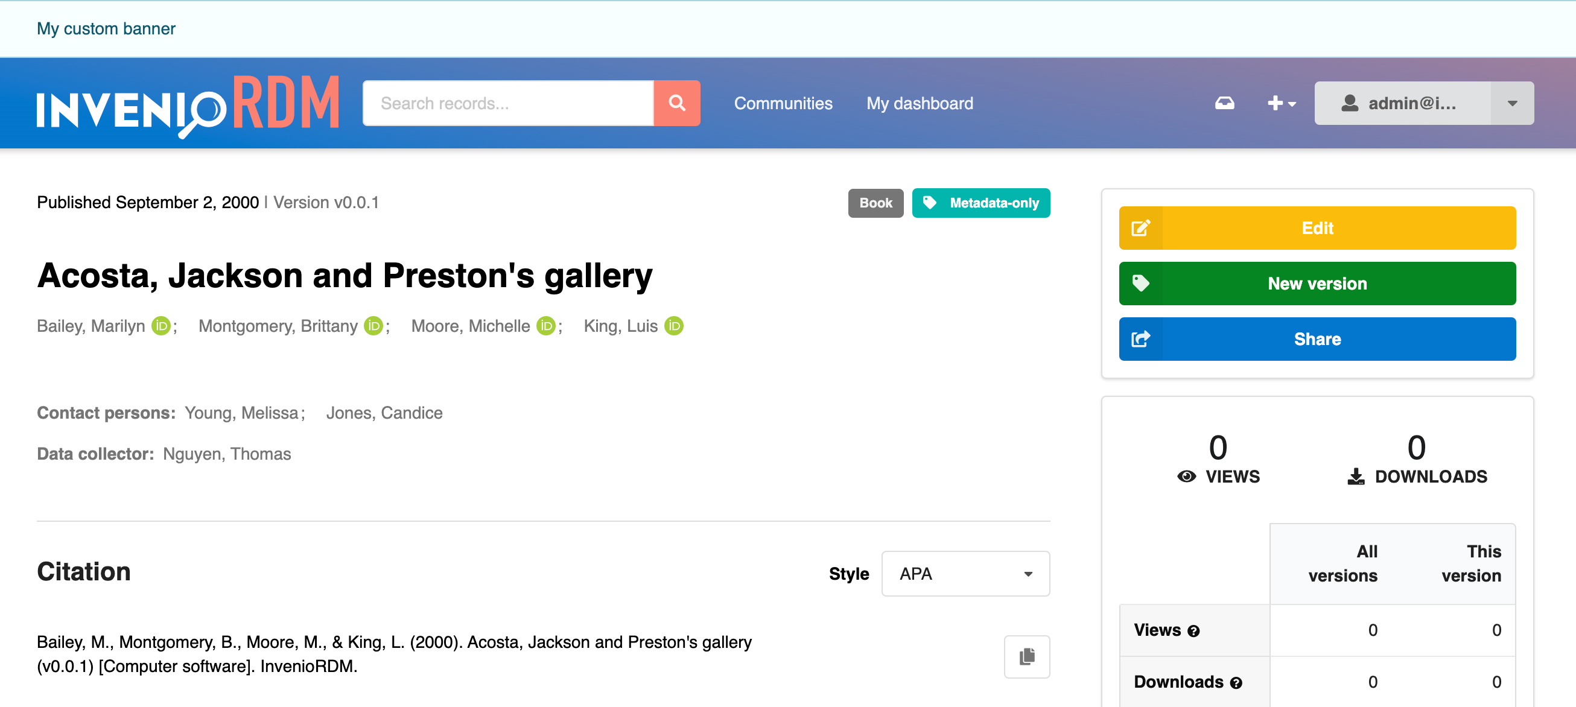Viewport: 1576px width, 707px height.
Task: Click the magnifier search button
Action: pyautogui.click(x=676, y=103)
